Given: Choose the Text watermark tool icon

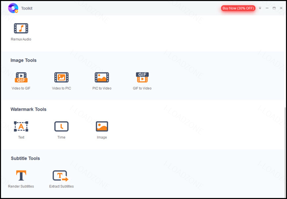Looking at the screenshot, I should coord(21,126).
